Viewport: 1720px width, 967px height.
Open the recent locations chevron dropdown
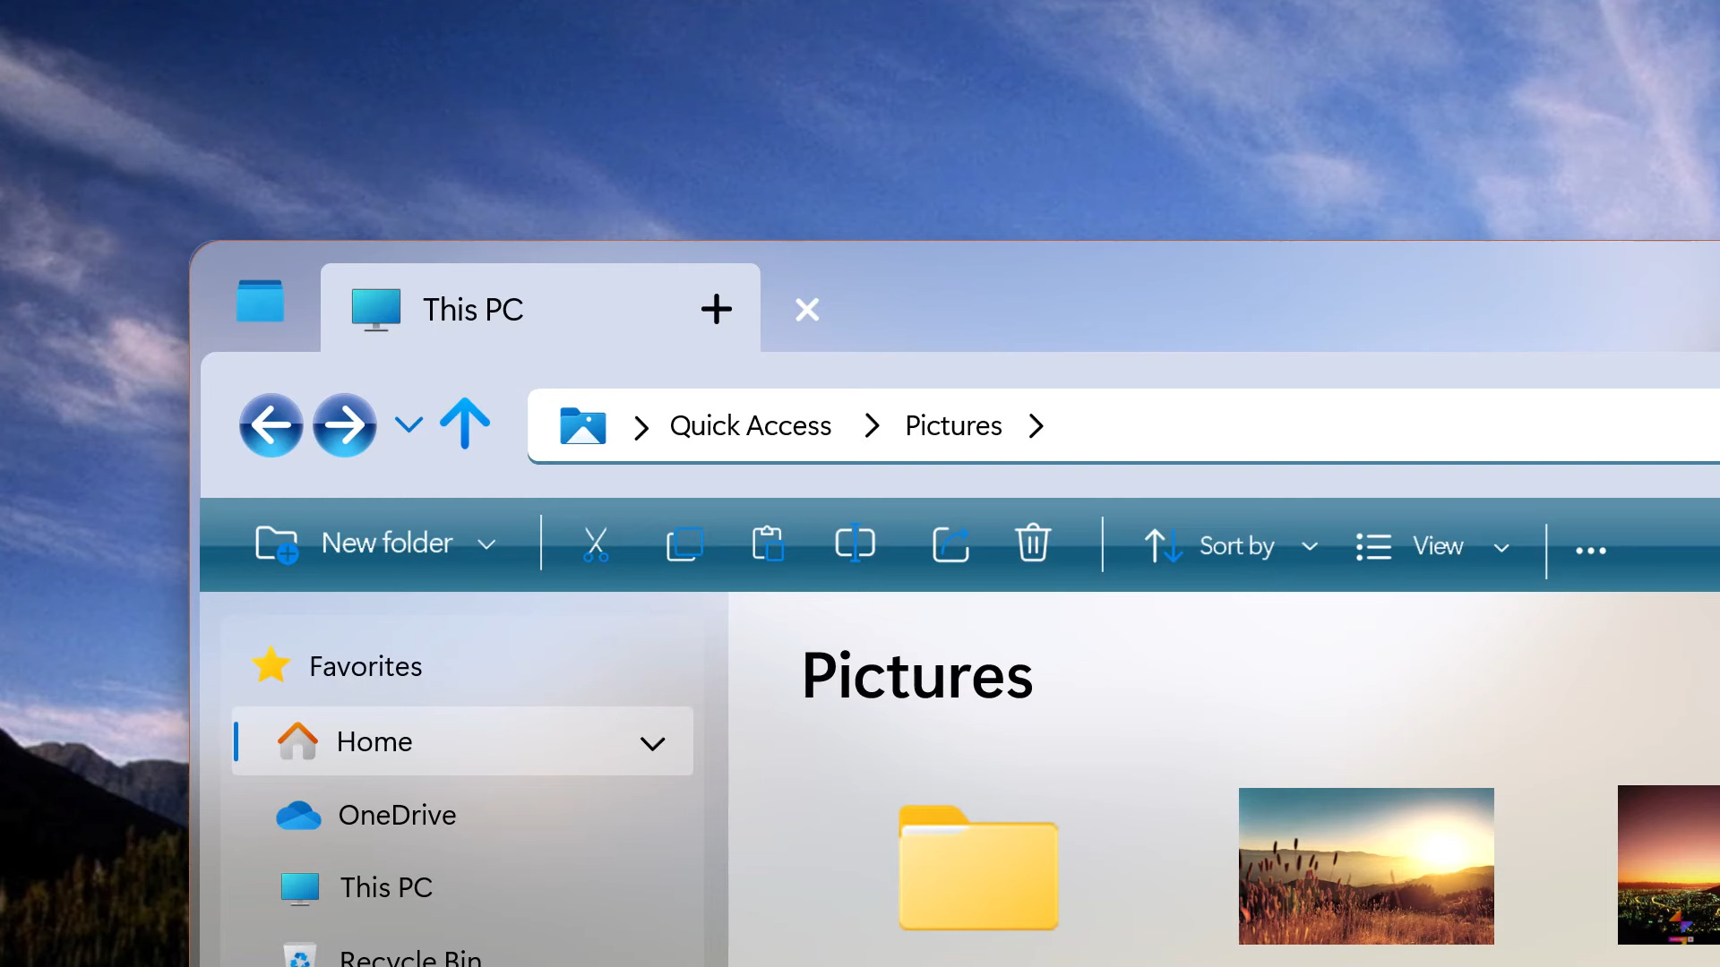click(408, 424)
